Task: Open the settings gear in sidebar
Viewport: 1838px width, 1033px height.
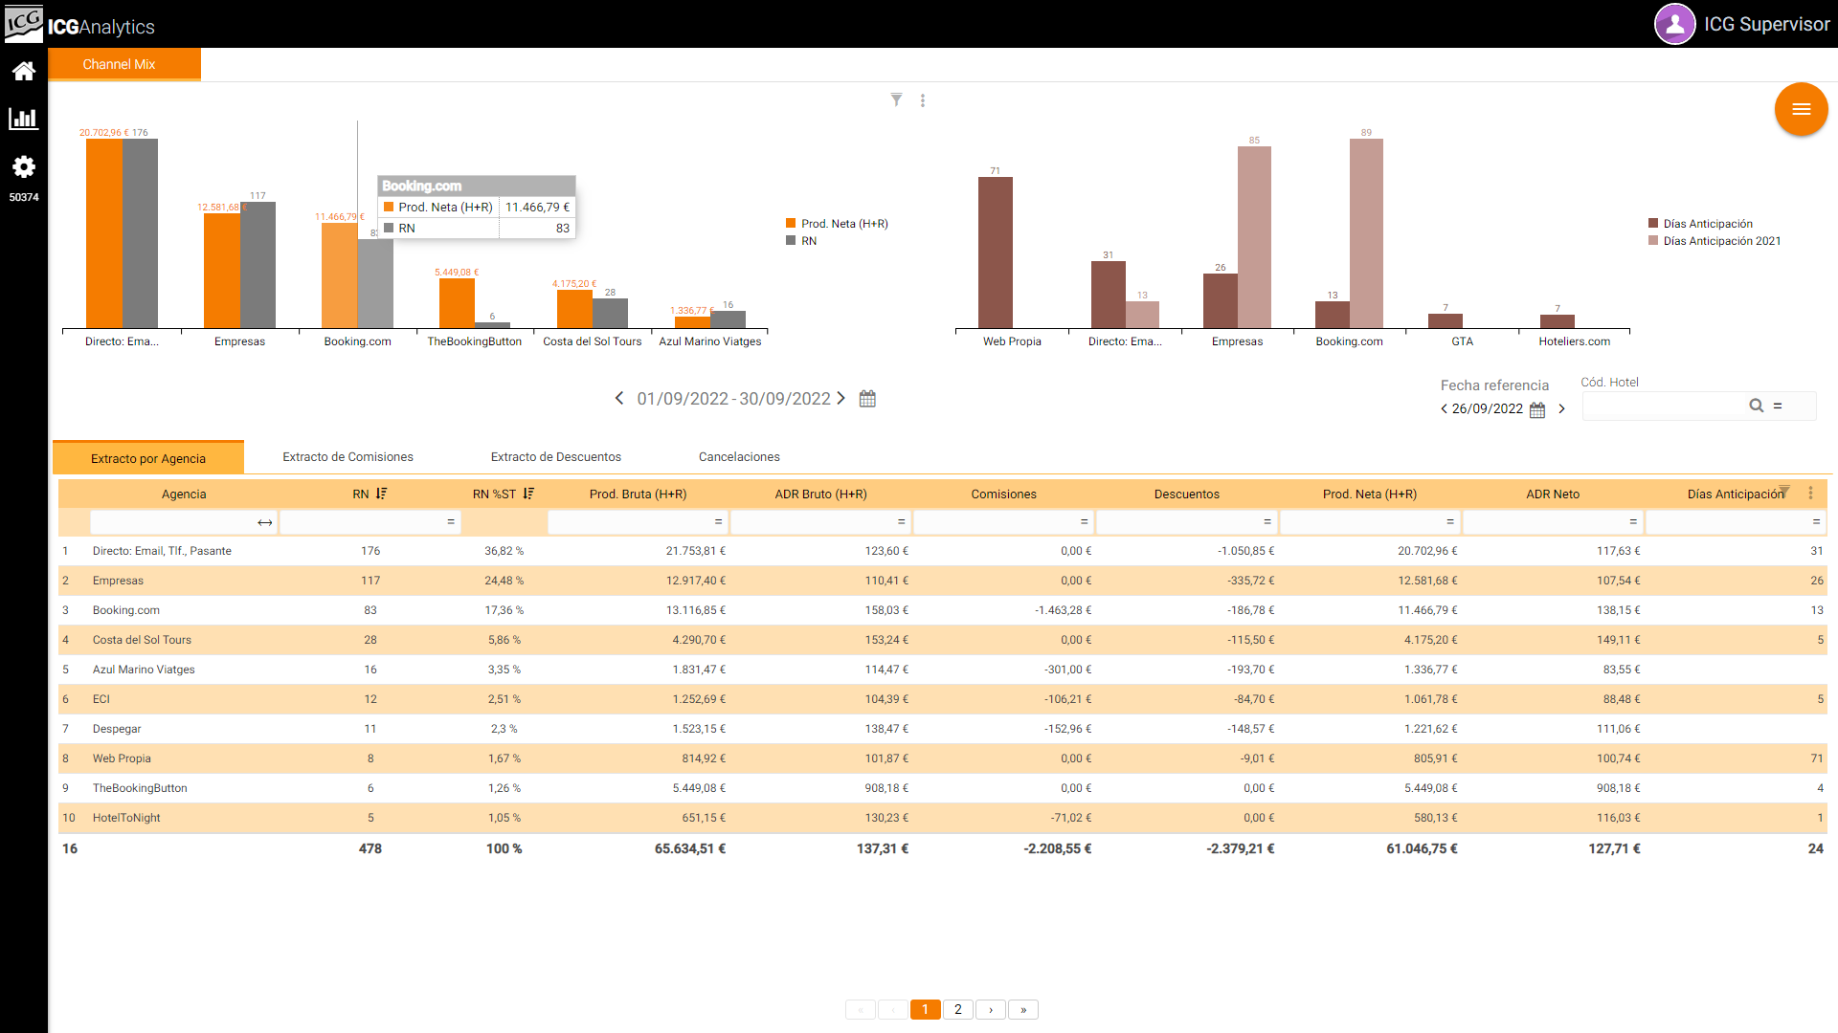Action: pyautogui.click(x=24, y=167)
